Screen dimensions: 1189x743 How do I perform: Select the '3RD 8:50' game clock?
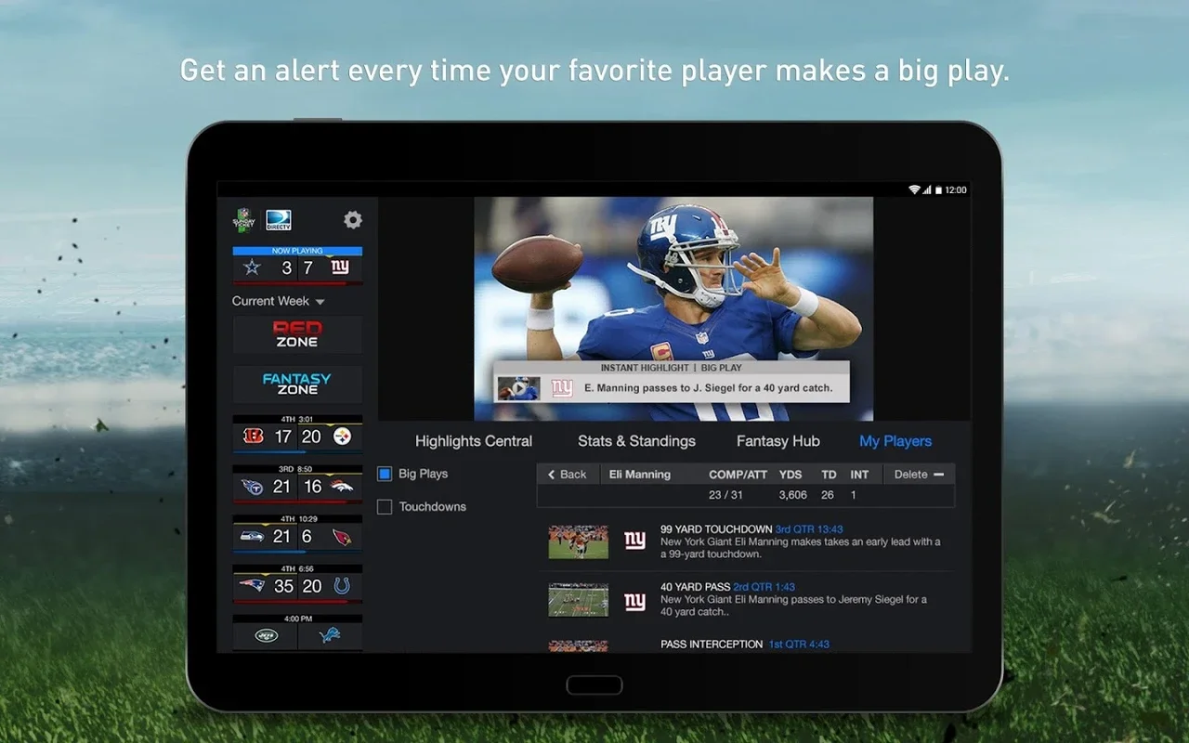[297, 470]
